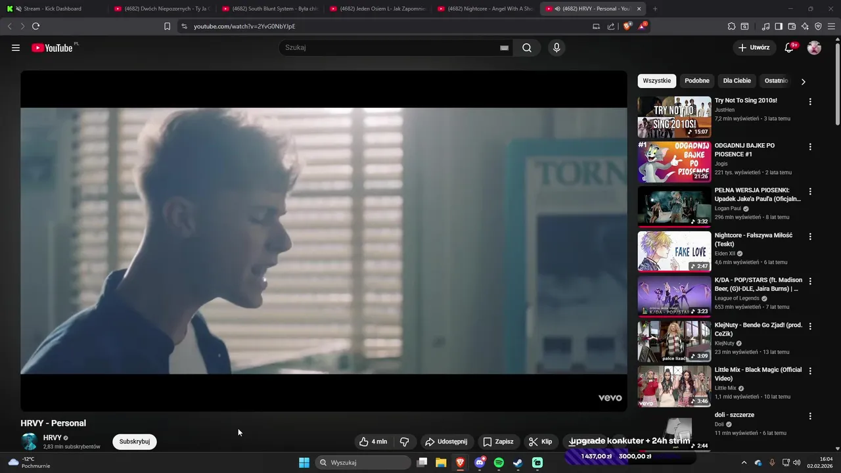Switch to the Stream - Kick Dashboard tab
The height and width of the screenshot is (473, 841).
(x=53, y=9)
